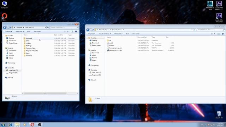Viewport: 226px width, 127px height.
Task: Open Computer desktop icon
Action: (4, 5)
